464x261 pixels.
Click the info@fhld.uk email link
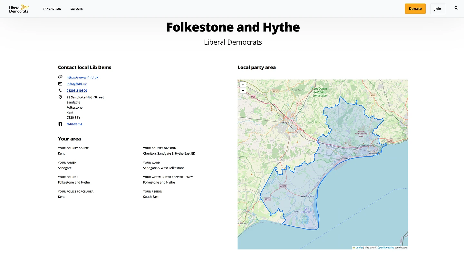(76, 84)
